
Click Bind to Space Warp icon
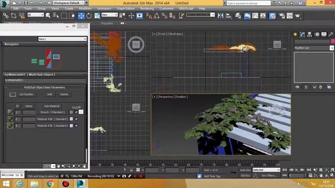[21, 16]
